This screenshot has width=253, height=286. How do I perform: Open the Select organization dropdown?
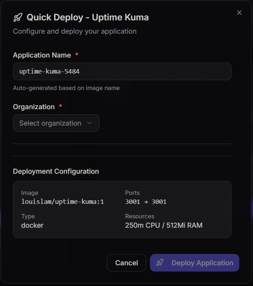56,123
